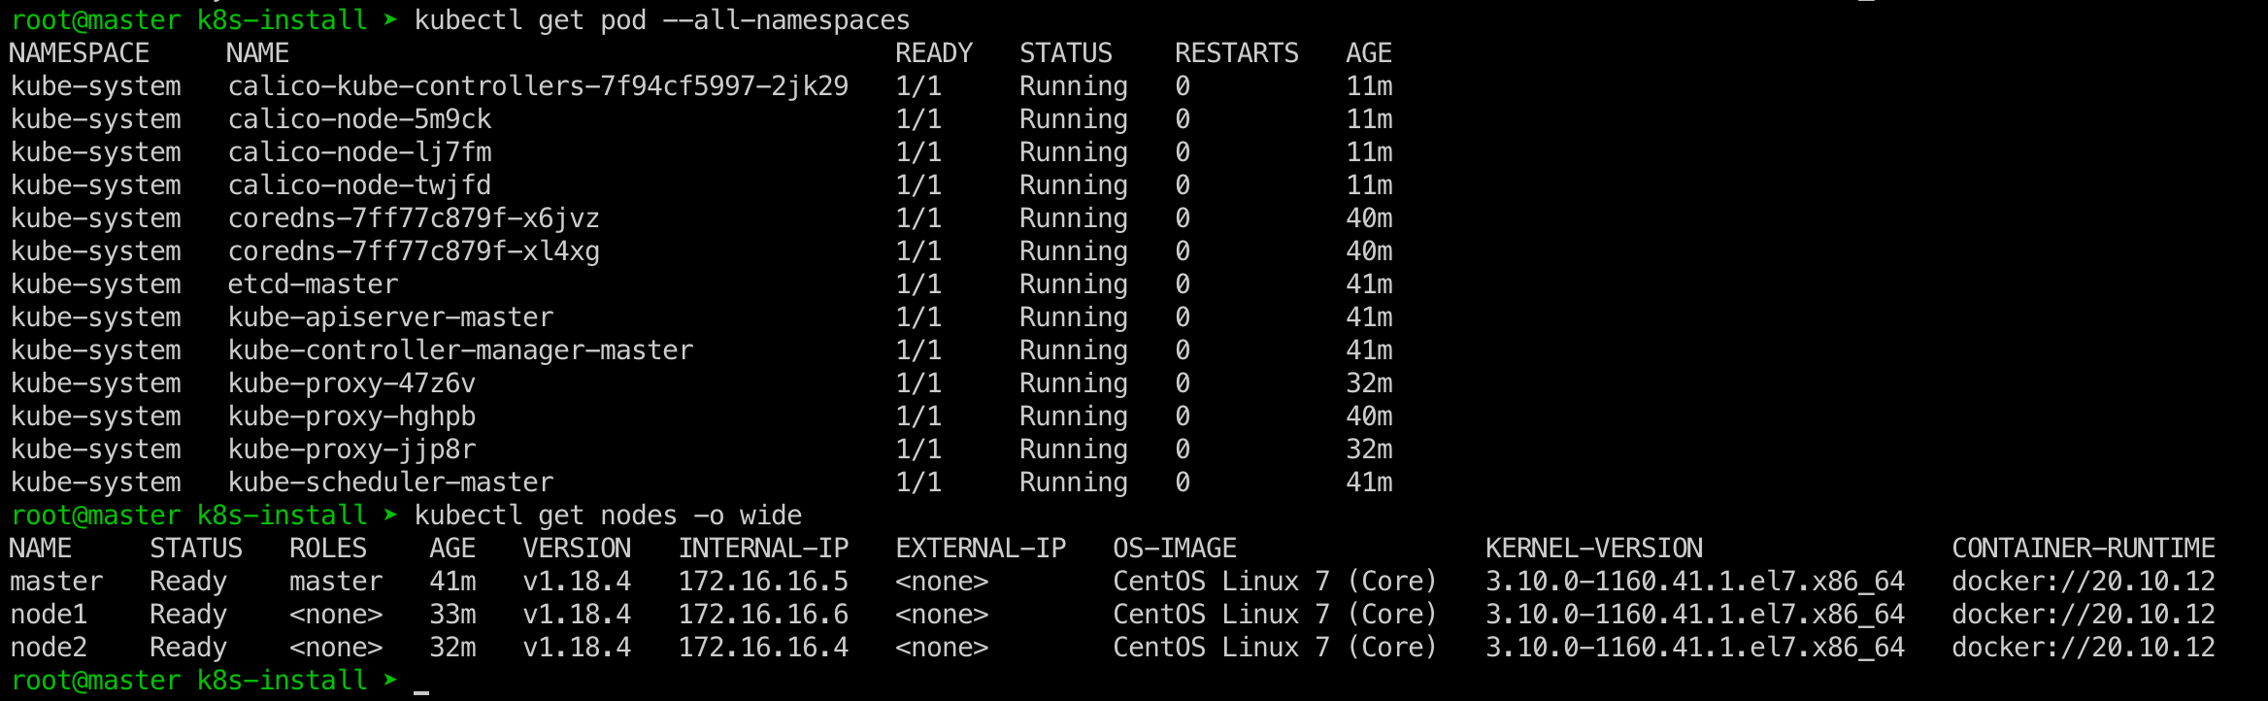Click the NAMESPACE column header
The width and height of the screenshot is (2268, 701).
click(x=80, y=53)
